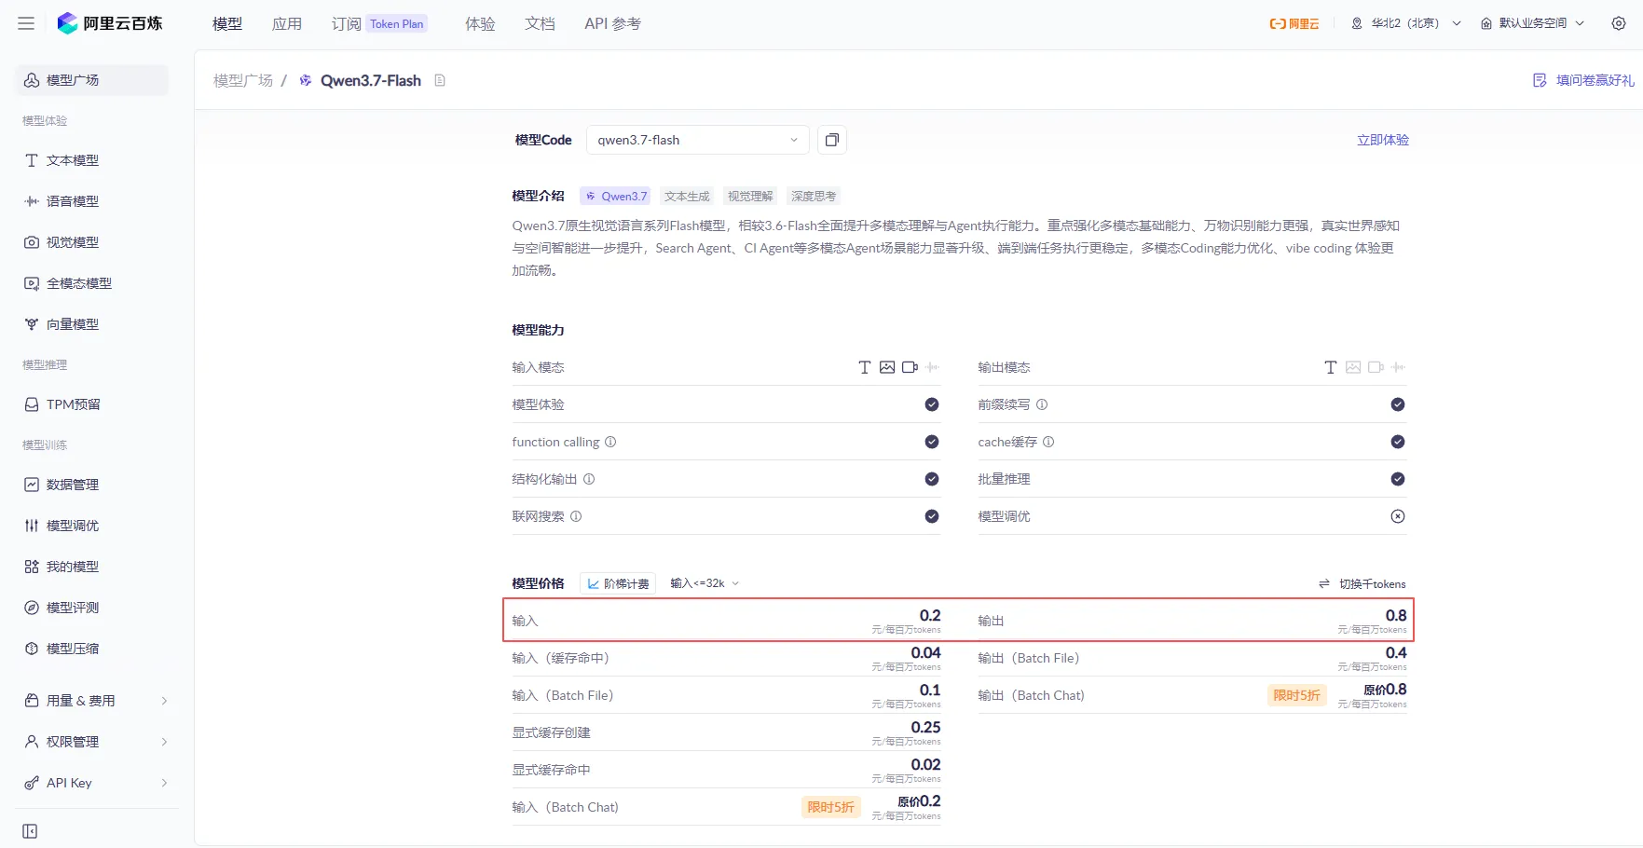Click the 限时5折 badge on 输入（Batch Chat）
The image size is (1643, 848).
click(830, 807)
